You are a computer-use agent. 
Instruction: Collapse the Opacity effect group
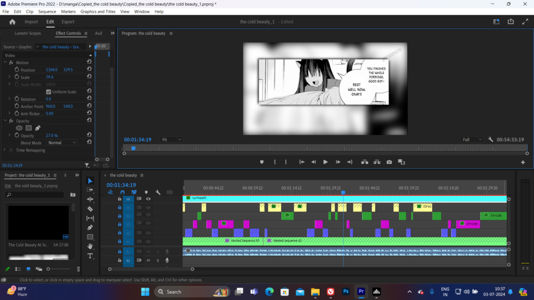[x=5, y=121]
